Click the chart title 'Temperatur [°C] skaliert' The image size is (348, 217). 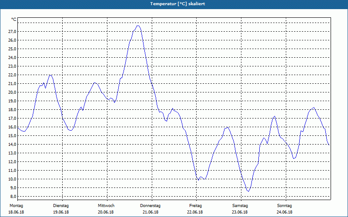(x=177, y=4)
